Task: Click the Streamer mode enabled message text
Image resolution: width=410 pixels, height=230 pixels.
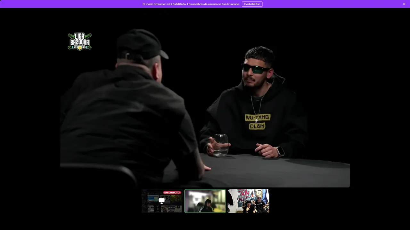Action: (191, 4)
